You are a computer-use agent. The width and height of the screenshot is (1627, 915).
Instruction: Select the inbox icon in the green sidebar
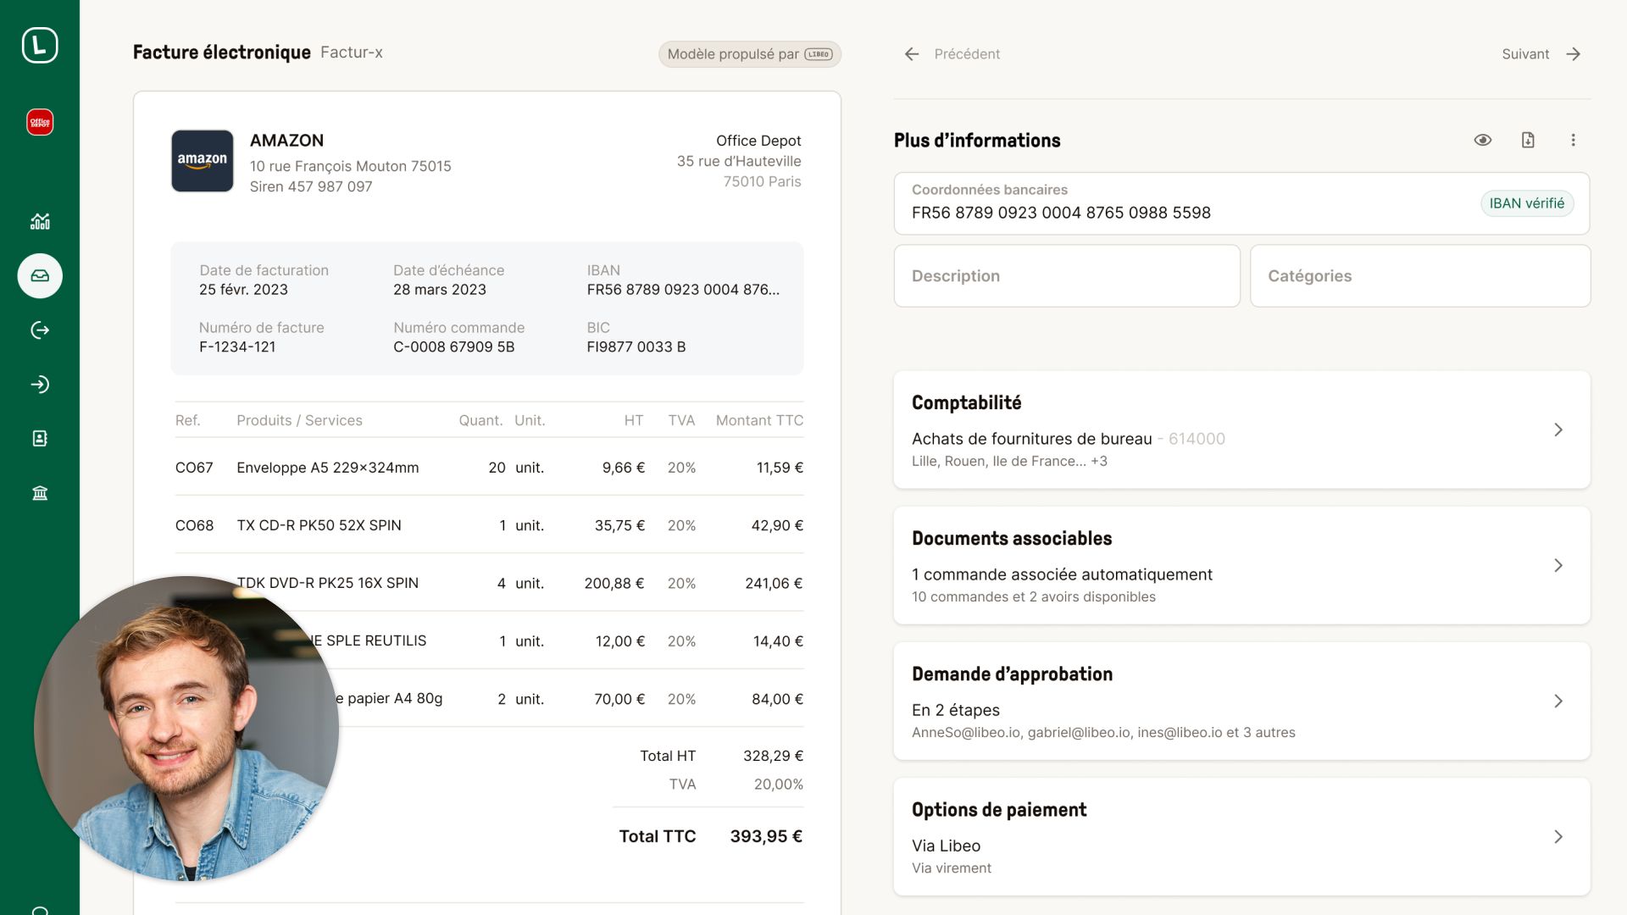[x=40, y=275]
